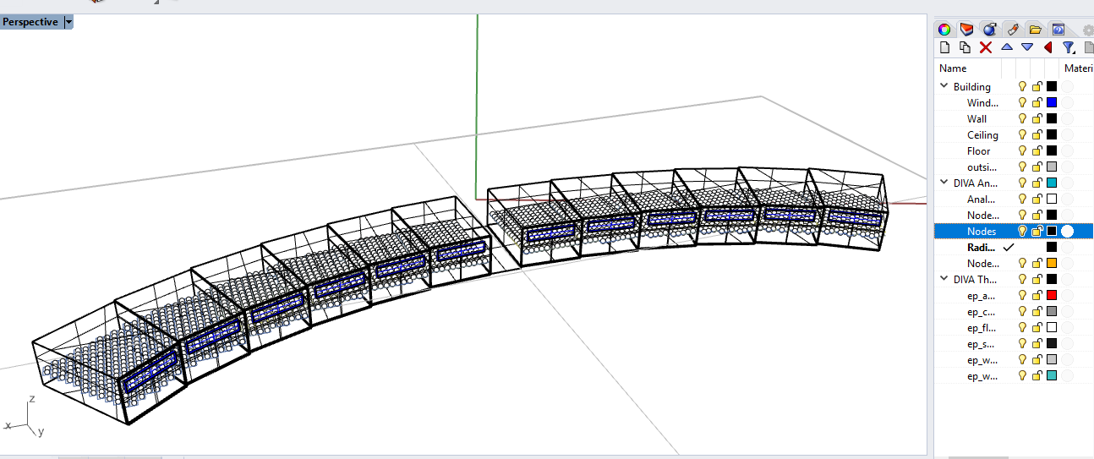Open the Libraries panel tab with folder icon
Screen dimensions: 1094x459
tap(1034, 30)
